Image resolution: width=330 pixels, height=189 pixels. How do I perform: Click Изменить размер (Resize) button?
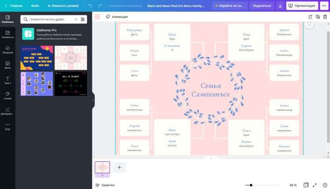tap(63, 6)
